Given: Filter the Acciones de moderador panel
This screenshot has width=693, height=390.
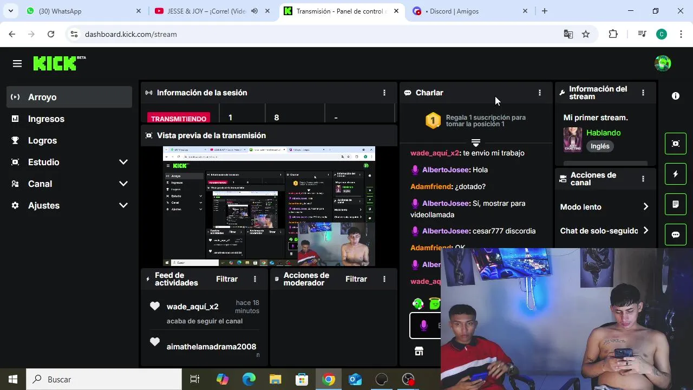Looking at the screenshot, I should pyautogui.click(x=356, y=279).
